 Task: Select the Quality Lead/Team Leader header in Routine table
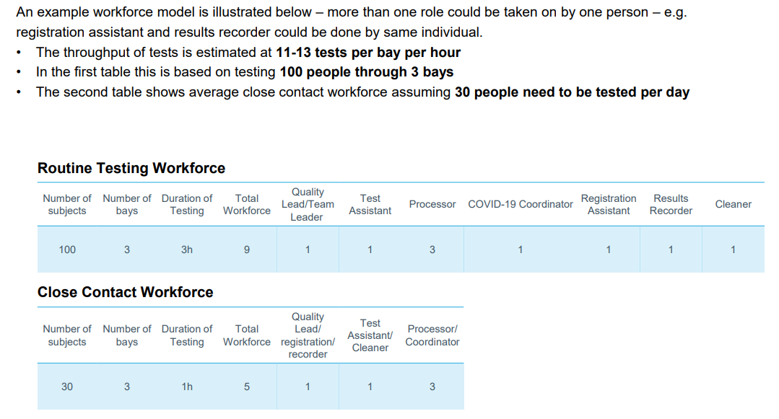point(308,205)
